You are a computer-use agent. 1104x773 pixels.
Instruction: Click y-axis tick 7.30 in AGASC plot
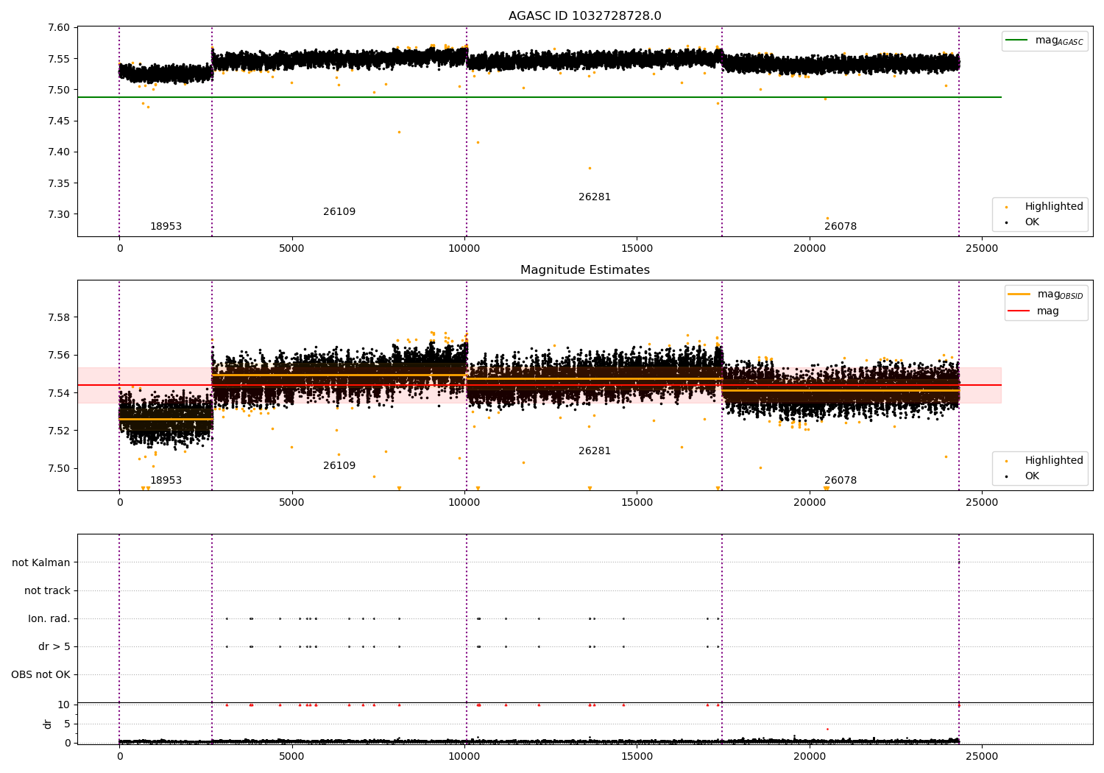[x=59, y=215]
